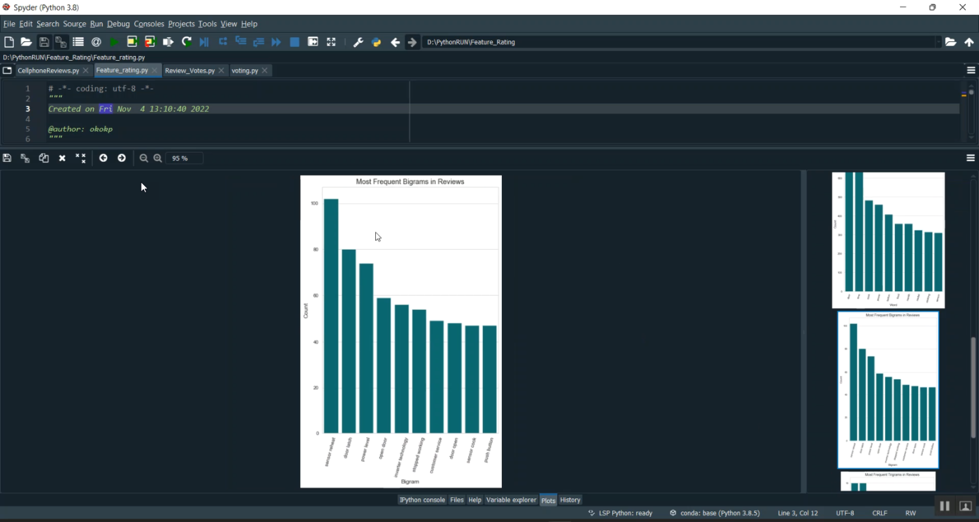Switch to the Review_Votes.py tab
This screenshot has width=979, height=522.
pyautogui.click(x=189, y=70)
